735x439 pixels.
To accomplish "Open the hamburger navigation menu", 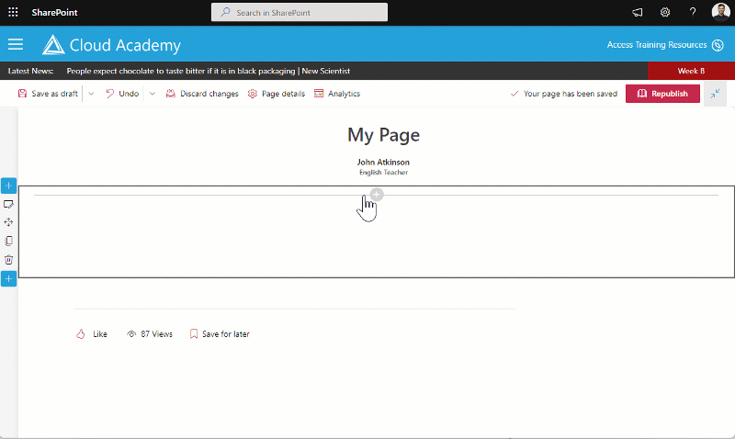I will click(x=16, y=44).
